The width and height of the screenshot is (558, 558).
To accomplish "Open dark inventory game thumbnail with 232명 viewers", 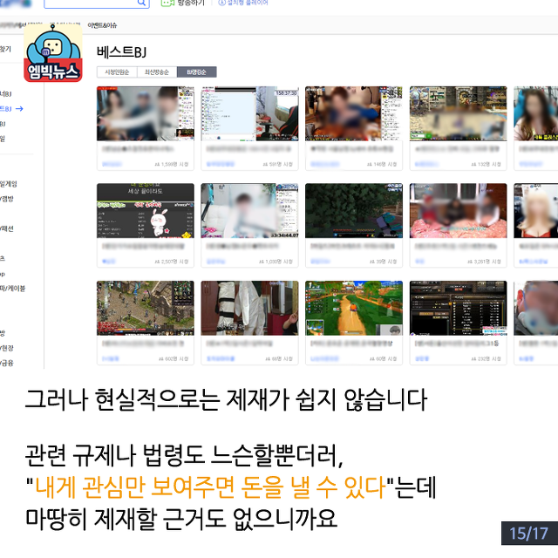I will [x=459, y=308].
